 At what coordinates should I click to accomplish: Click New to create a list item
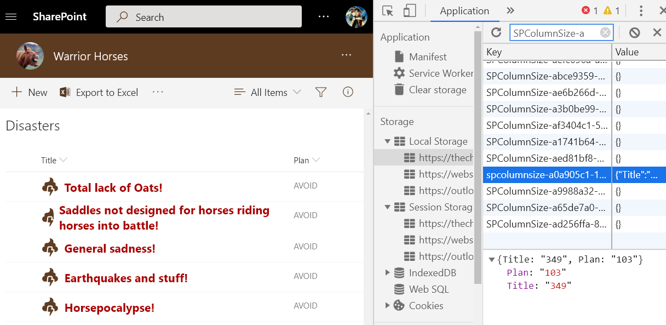pyautogui.click(x=28, y=92)
